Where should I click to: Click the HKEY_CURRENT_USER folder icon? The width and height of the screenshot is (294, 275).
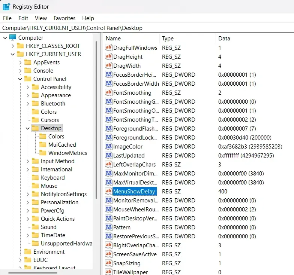pos(20,54)
